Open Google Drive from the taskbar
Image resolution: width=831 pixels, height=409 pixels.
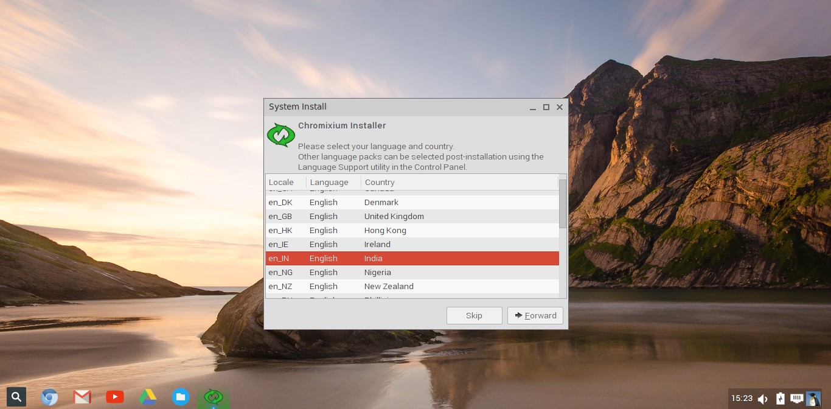(x=148, y=397)
